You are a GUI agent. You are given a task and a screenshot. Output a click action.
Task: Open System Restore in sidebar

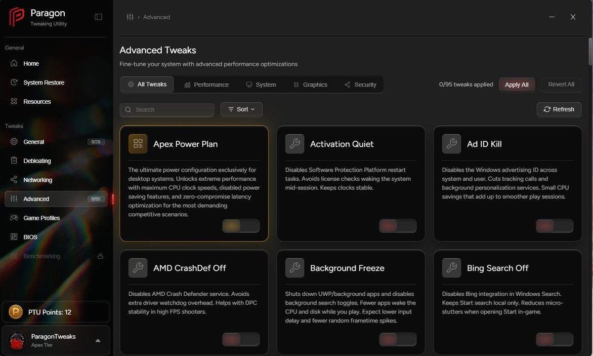coord(56,82)
